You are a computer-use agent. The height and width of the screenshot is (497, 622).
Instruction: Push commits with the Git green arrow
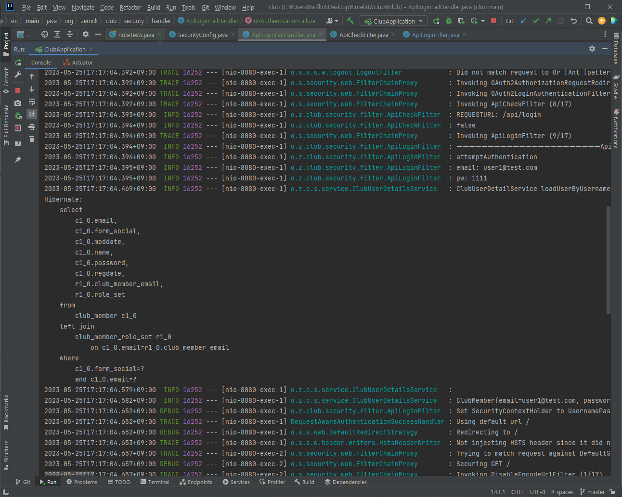pos(548,21)
